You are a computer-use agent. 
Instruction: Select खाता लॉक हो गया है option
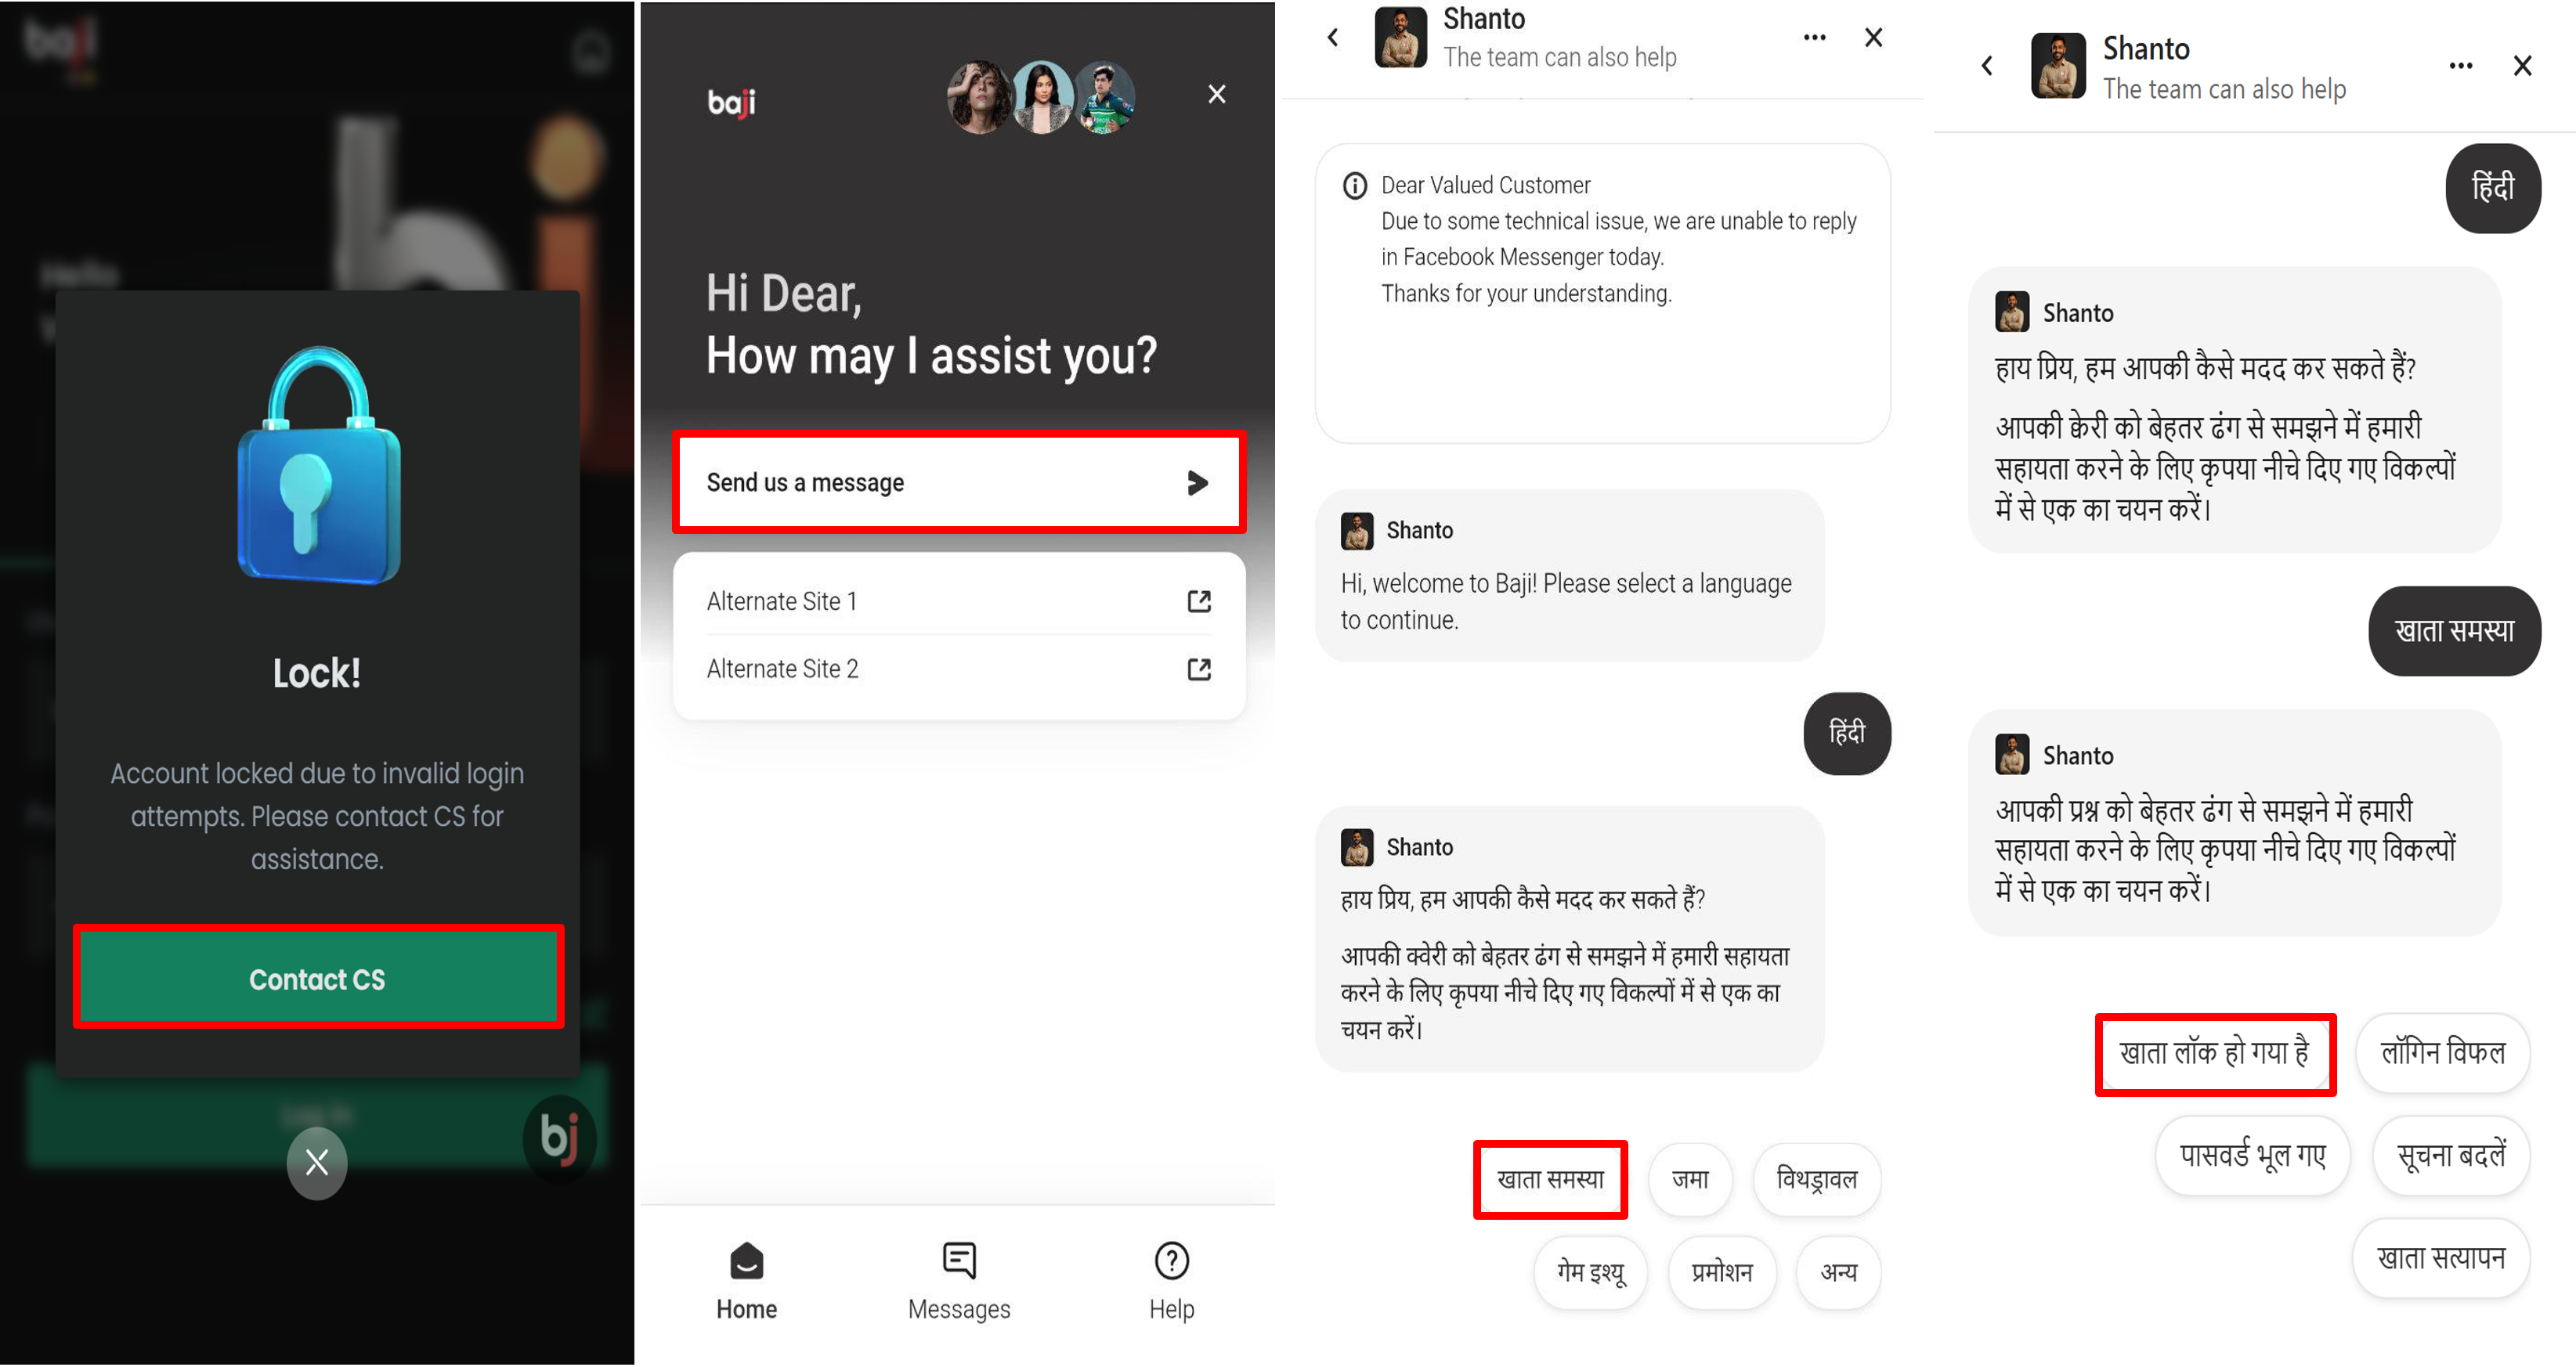click(x=2215, y=1054)
